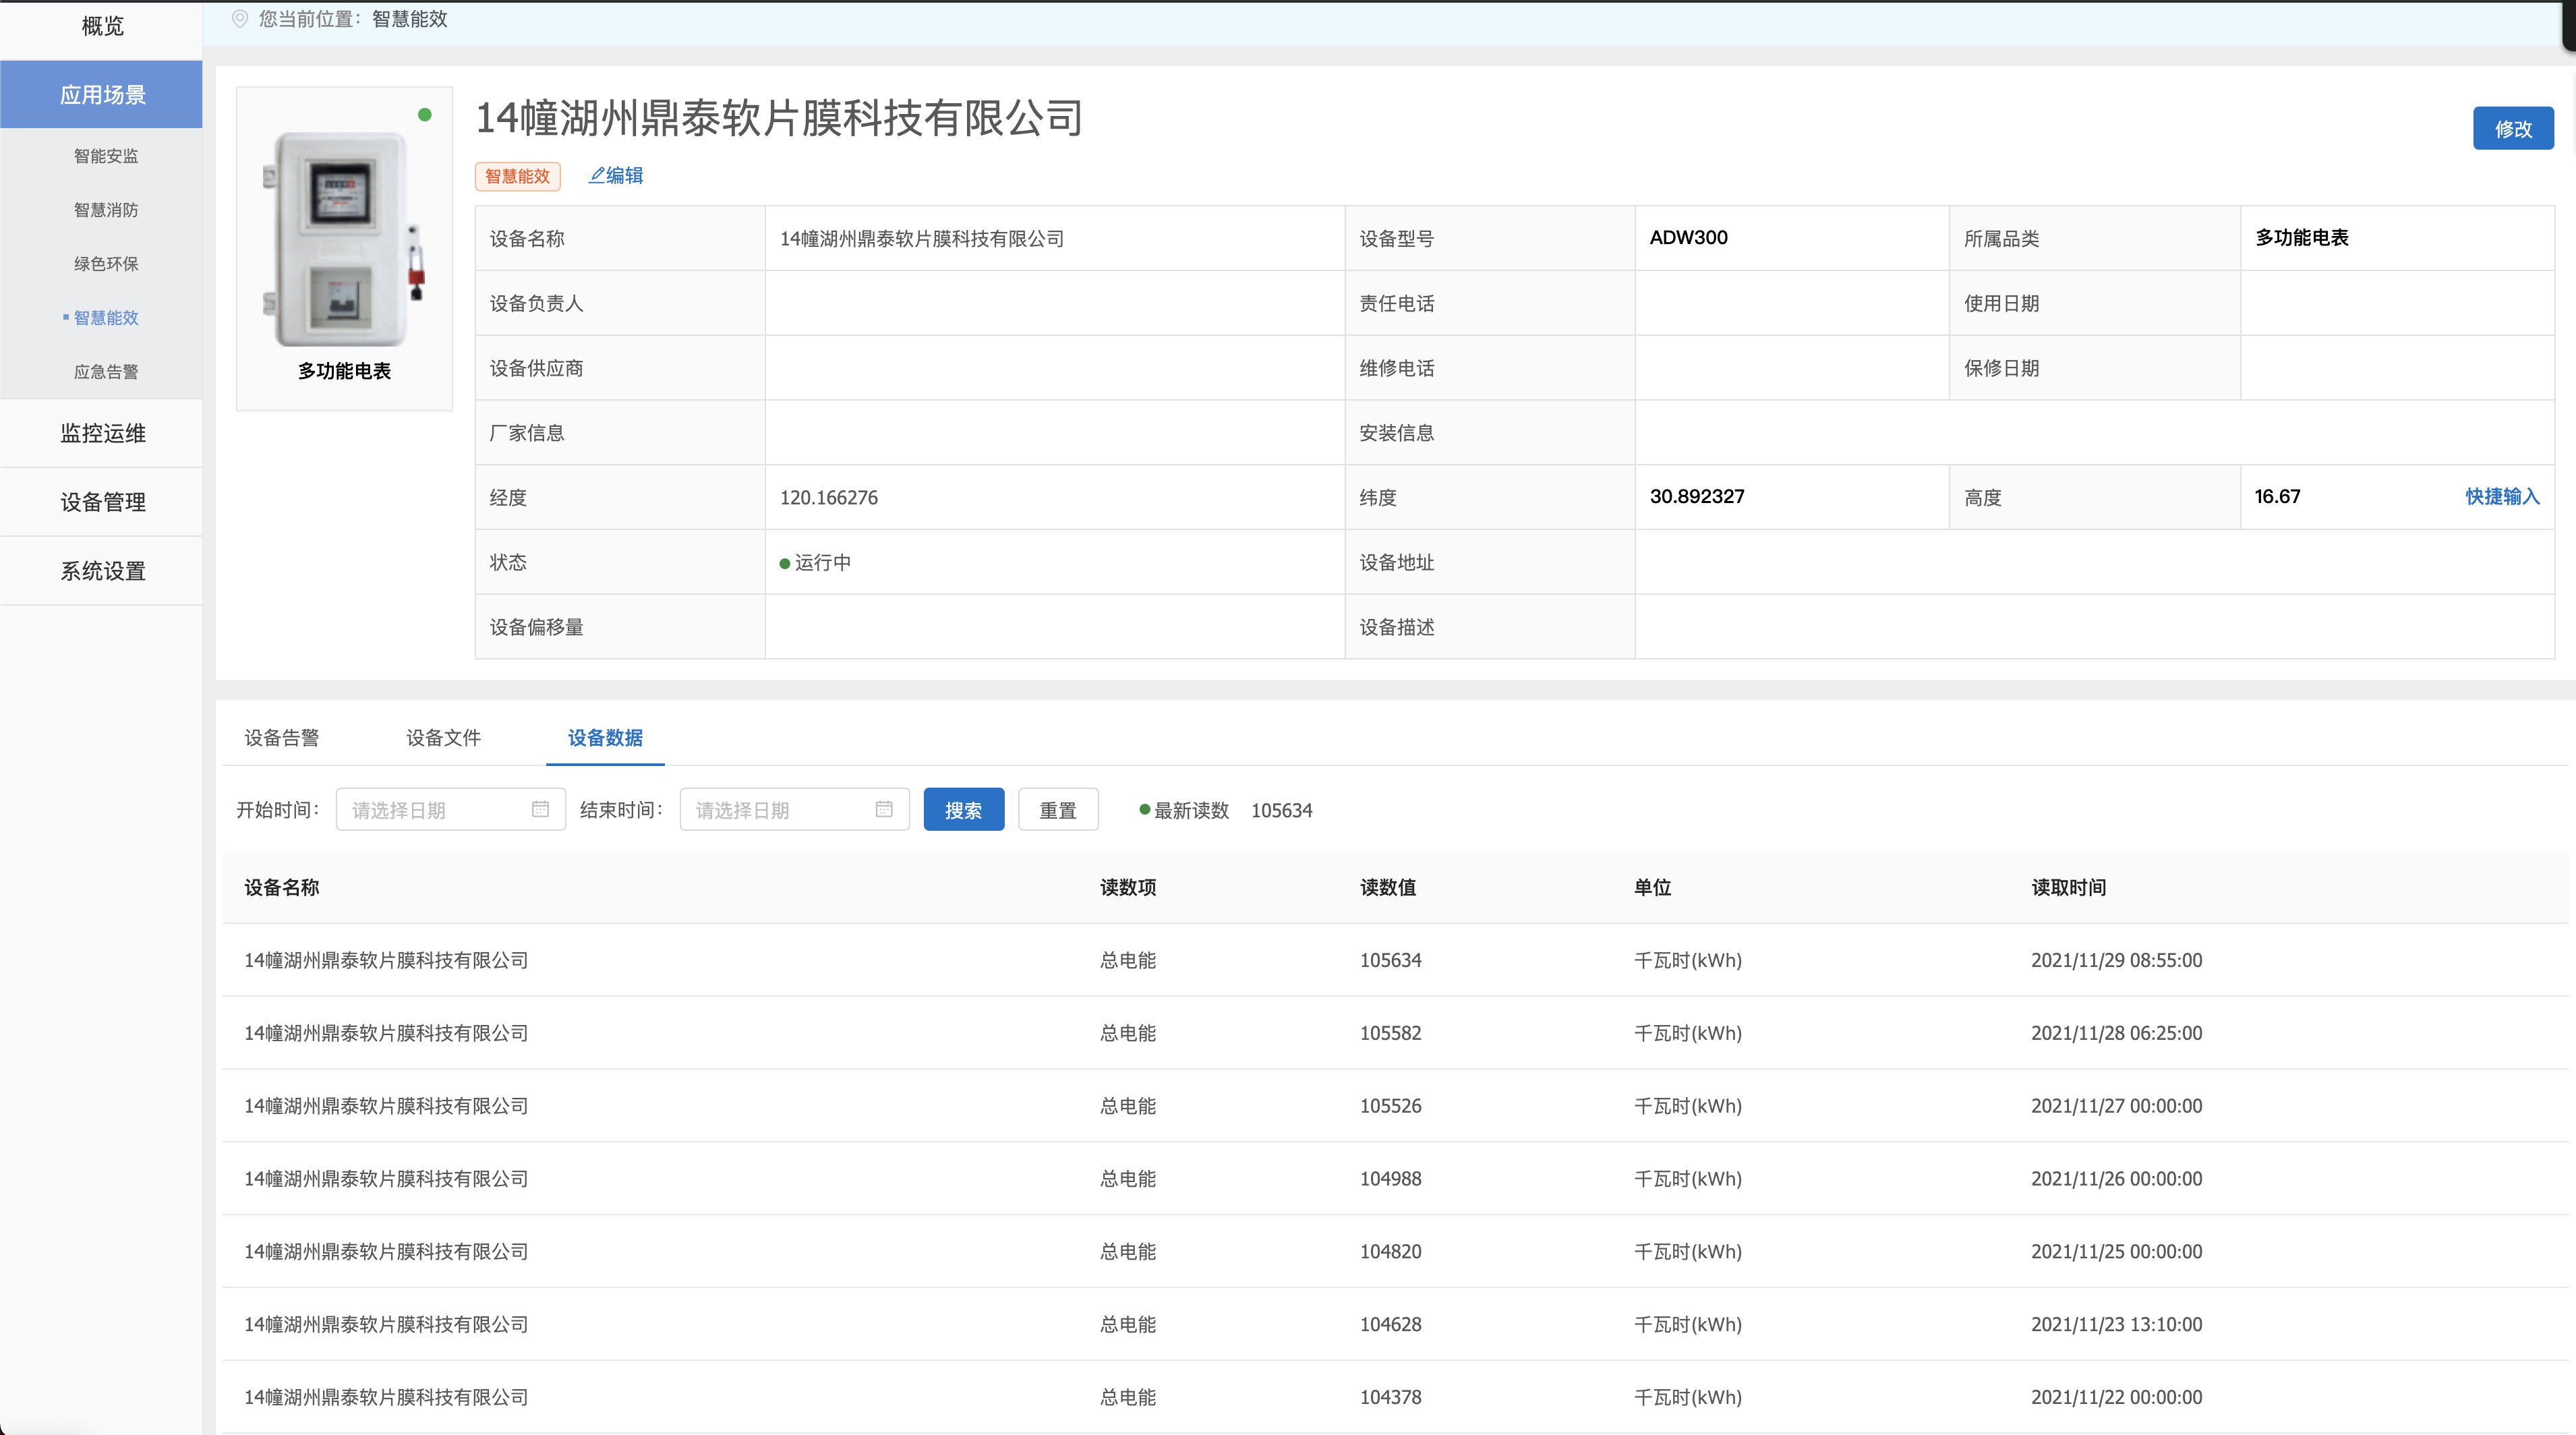2576x1435 pixels.
Task: Click the 运行中 status value
Action: pyautogui.click(x=815, y=562)
